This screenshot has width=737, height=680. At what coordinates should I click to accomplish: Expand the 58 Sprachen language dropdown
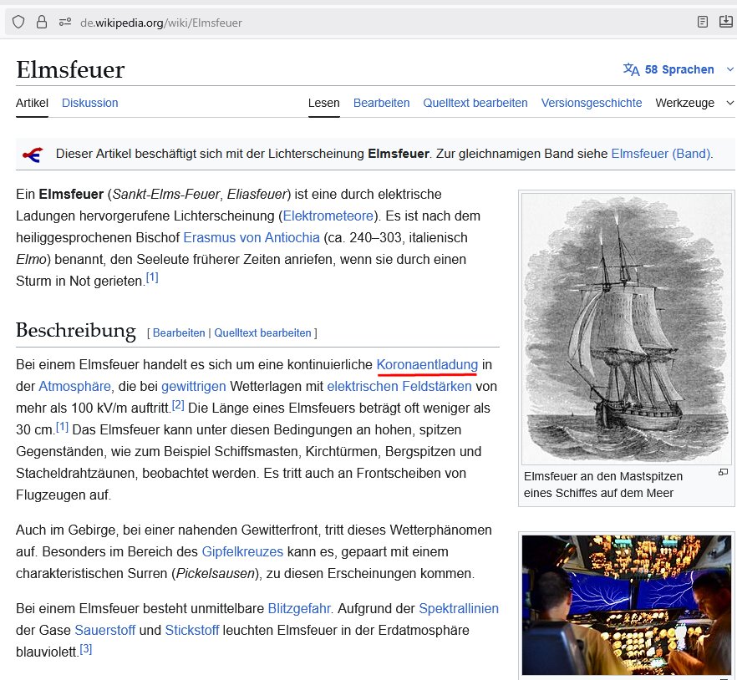coord(679,69)
